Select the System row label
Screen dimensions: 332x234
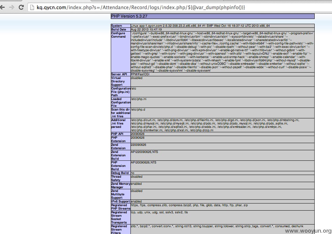117,26
